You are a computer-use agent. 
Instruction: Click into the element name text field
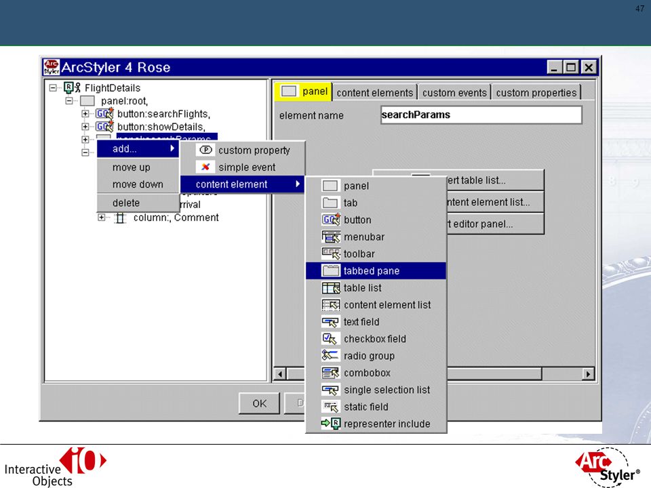[x=481, y=115]
